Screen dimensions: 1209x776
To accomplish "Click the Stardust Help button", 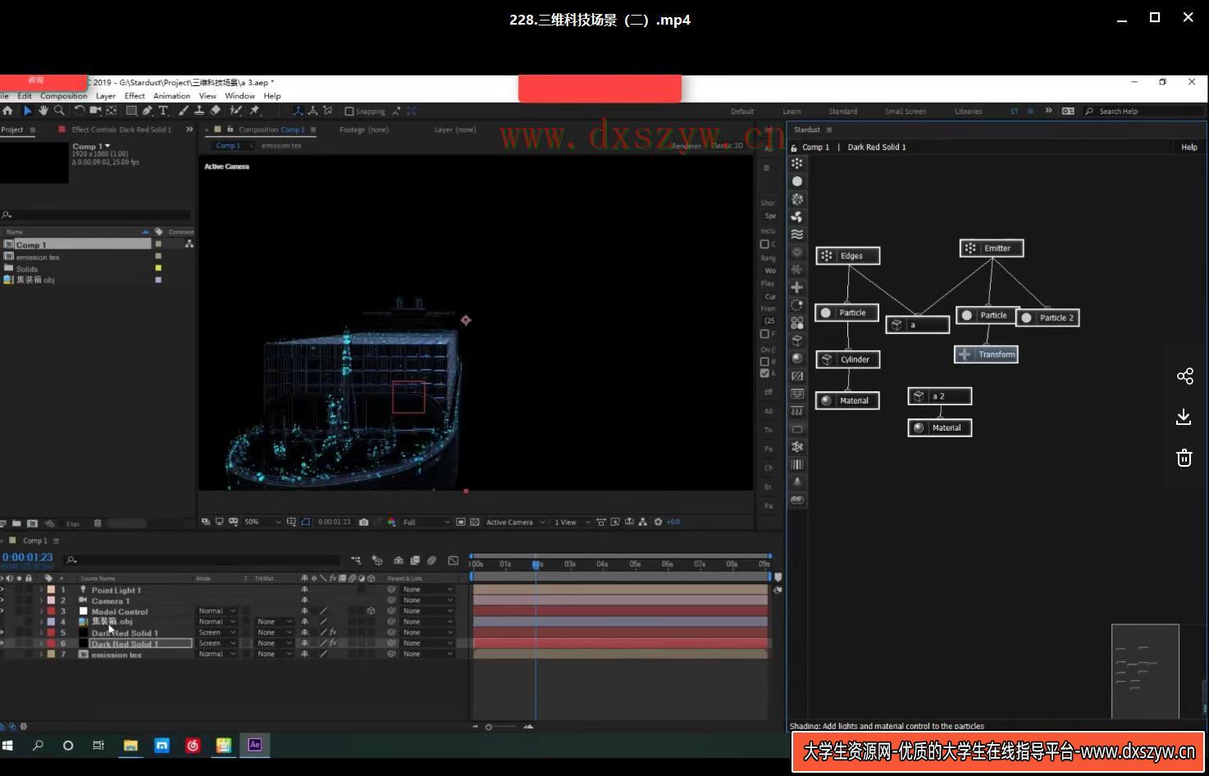I will pyautogui.click(x=1189, y=147).
